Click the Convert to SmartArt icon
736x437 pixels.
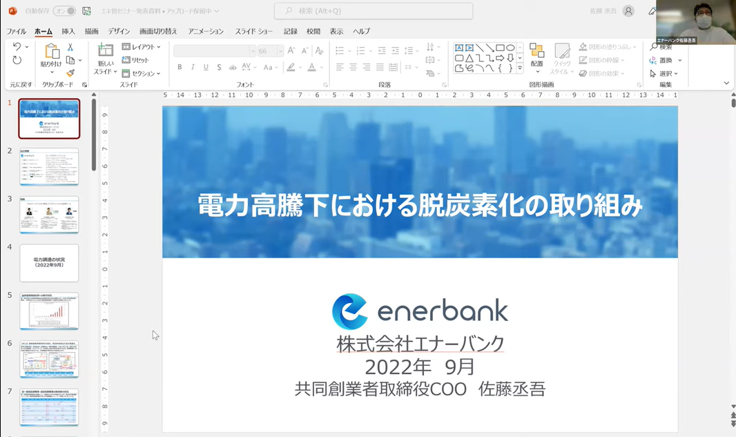430,73
